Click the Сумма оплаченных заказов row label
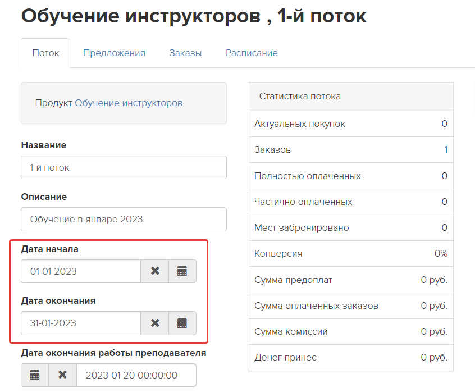The image size is (475, 392). pyautogui.click(x=316, y=306)
